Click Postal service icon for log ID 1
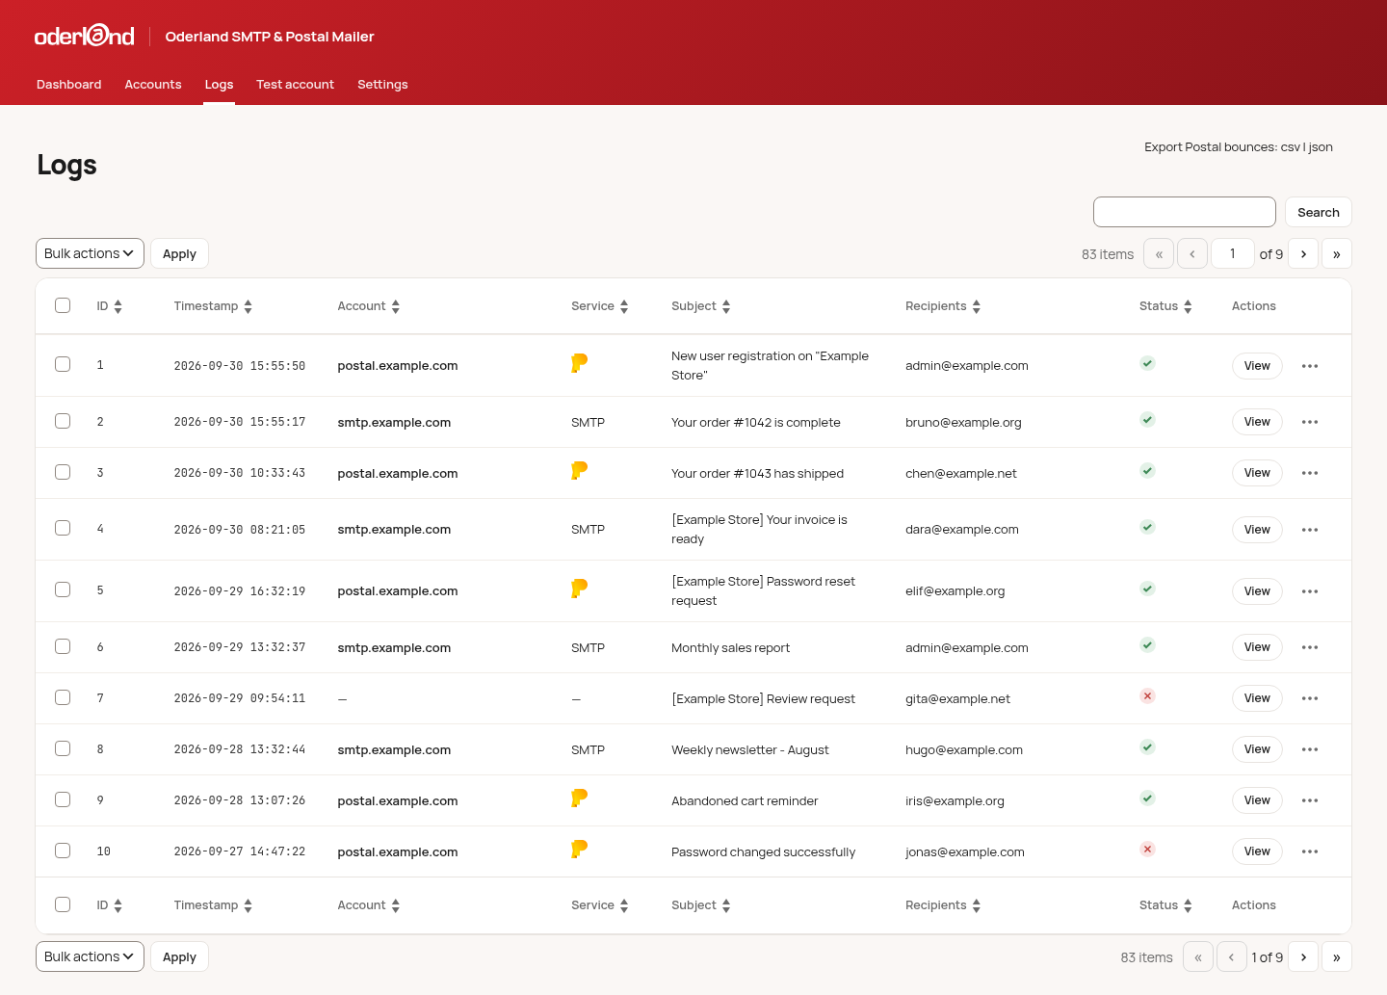Screen dimensions: 1387x995 (x=579, y=363)
